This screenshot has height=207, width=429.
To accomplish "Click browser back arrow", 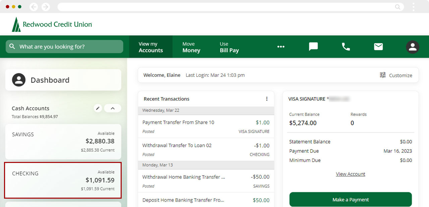I will coord(34,7).
